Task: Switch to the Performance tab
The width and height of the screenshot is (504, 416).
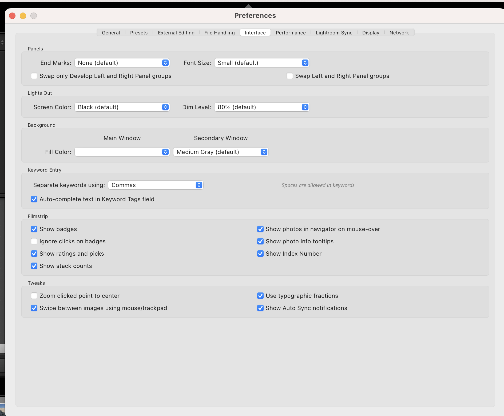Action: [x=291, y=33]
